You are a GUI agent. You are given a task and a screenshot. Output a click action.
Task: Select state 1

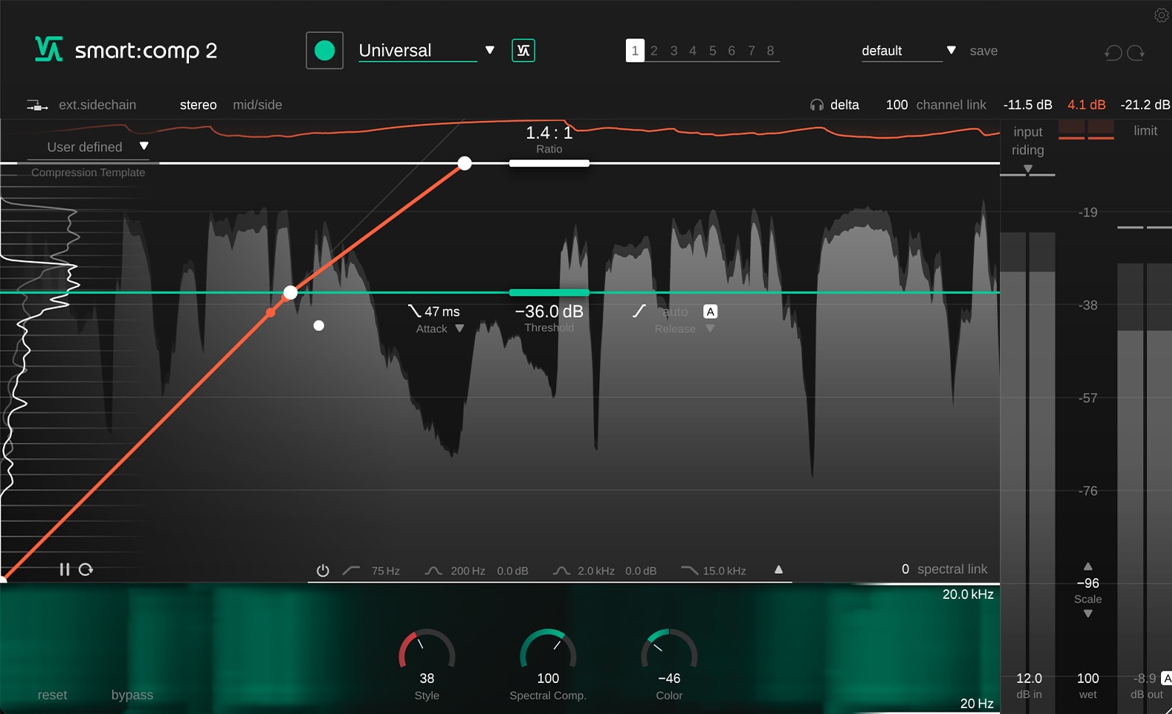(x=635, y=50)
